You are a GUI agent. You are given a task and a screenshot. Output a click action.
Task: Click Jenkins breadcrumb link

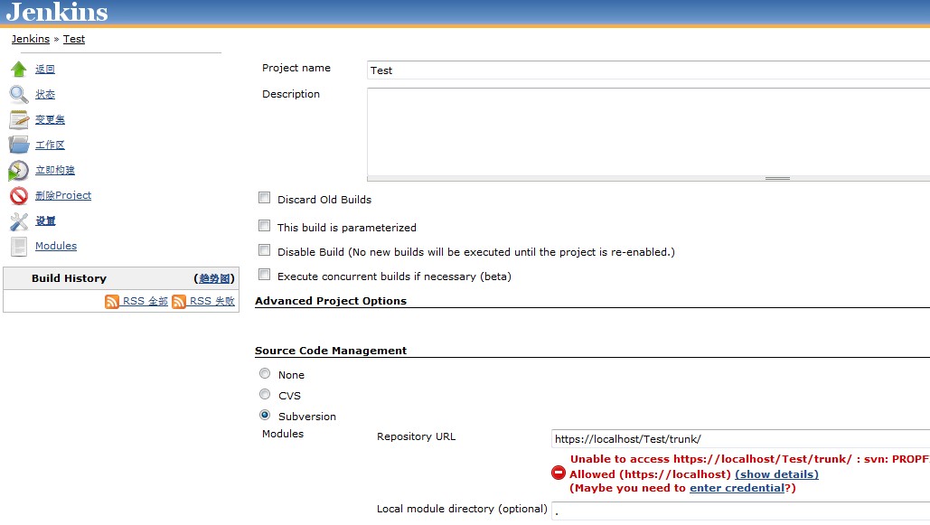30,39
